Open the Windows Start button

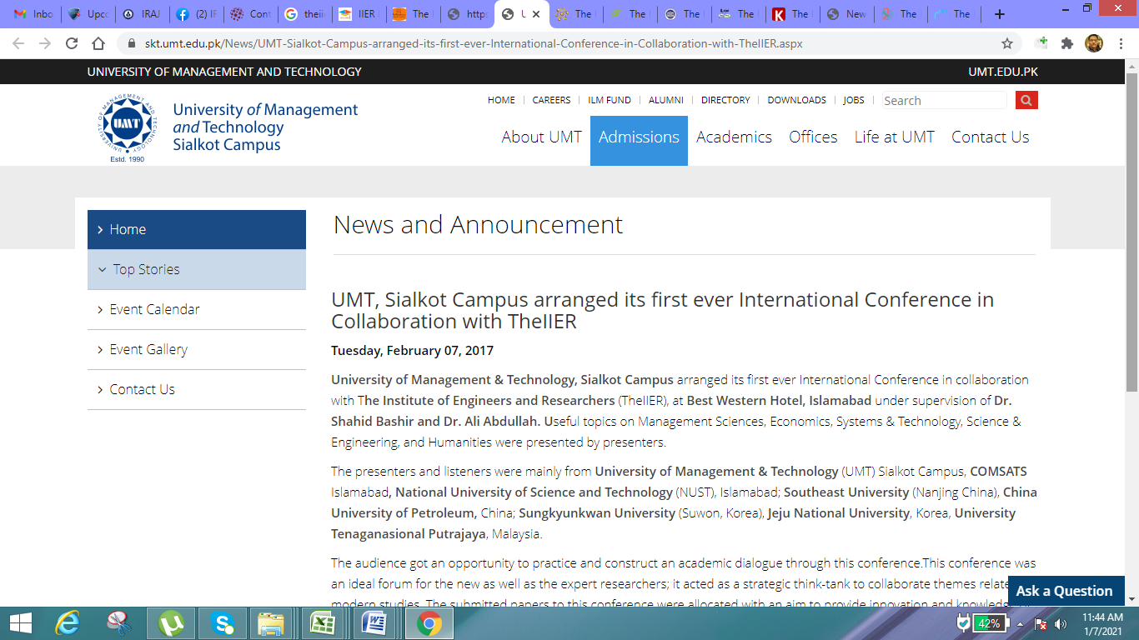pos(20,622)
